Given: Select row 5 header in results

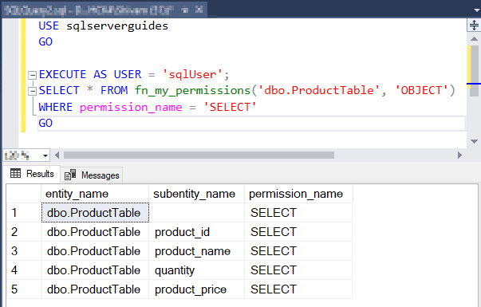Looking at the screenshot, I should [24, 289].
